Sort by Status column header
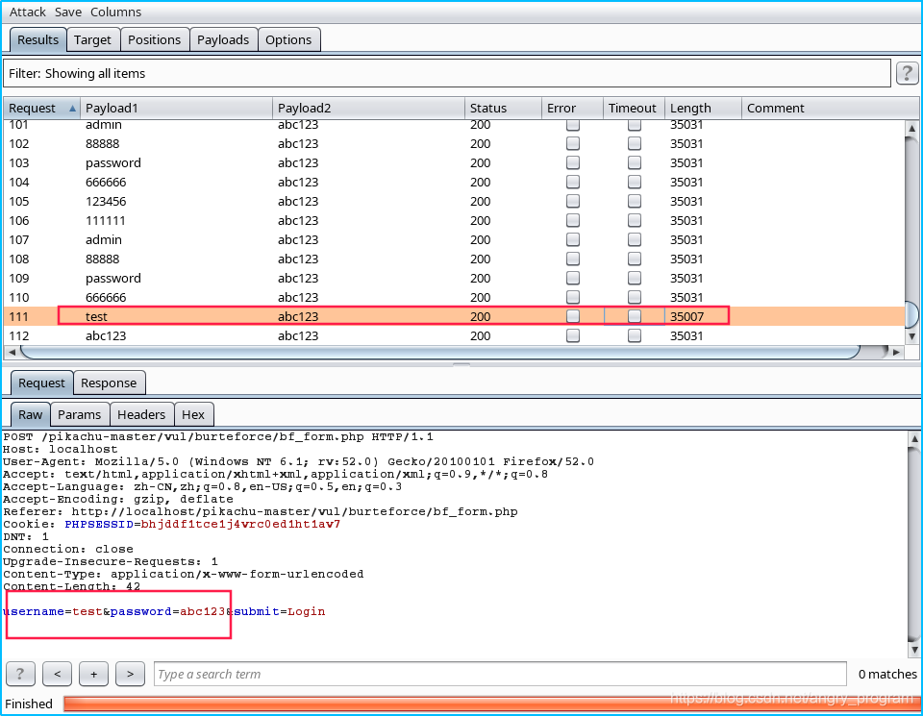This screenshot has width=923, height=716. point(503,109)
